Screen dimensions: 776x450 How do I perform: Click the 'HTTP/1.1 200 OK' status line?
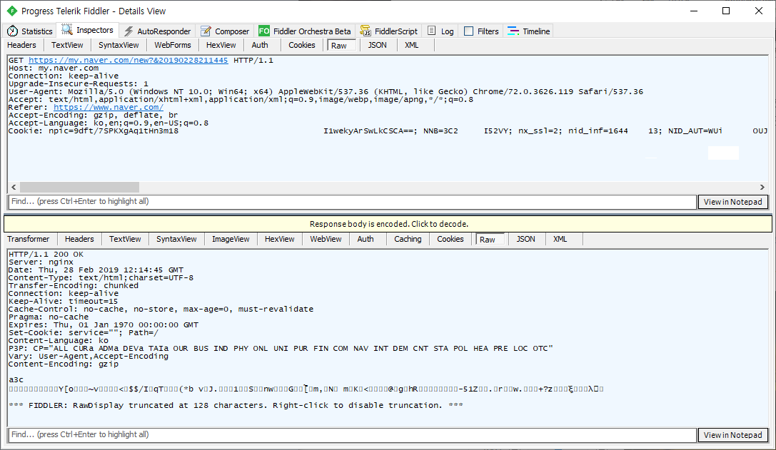pyautogui.click(x=46, y=254)
